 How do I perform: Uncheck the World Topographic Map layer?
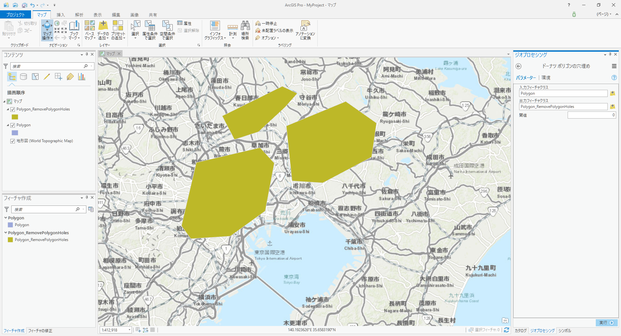click(13, 141)
